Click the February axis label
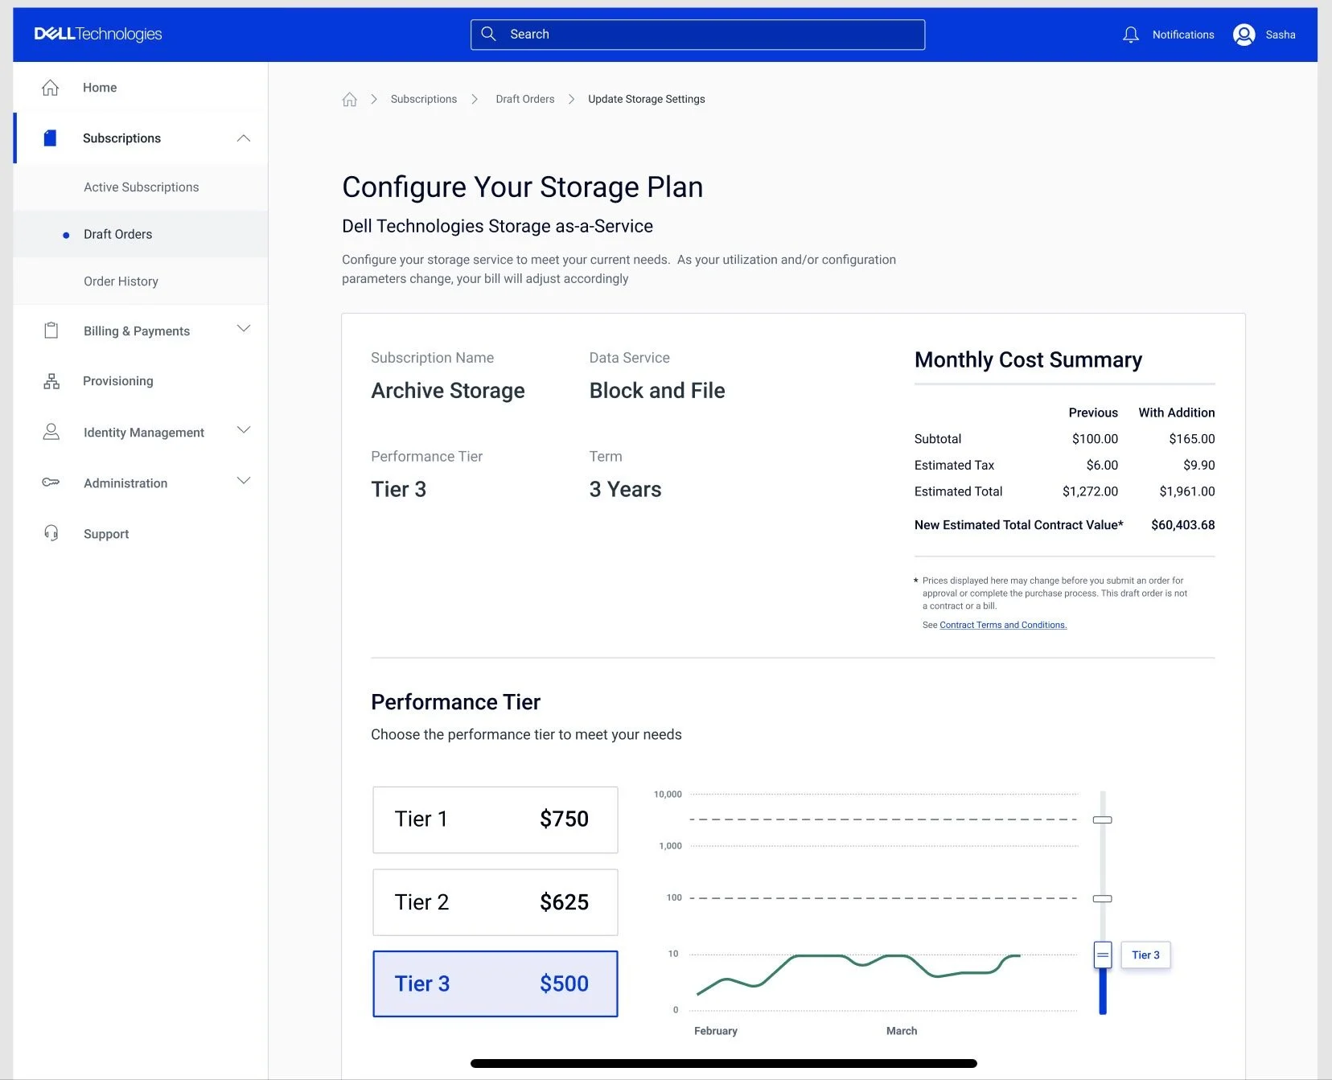 tap(715, 1031)
